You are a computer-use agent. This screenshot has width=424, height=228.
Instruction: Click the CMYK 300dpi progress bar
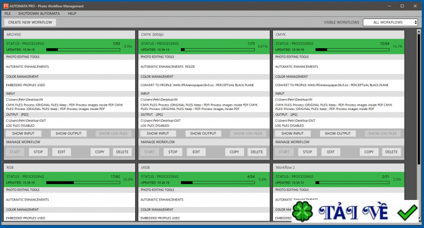pyautogui.click(x=218, y=50)
